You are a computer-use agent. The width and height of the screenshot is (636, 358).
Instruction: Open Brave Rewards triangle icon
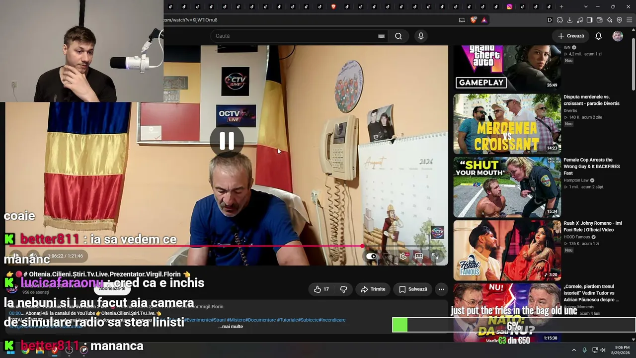click(x=484, y=20)
